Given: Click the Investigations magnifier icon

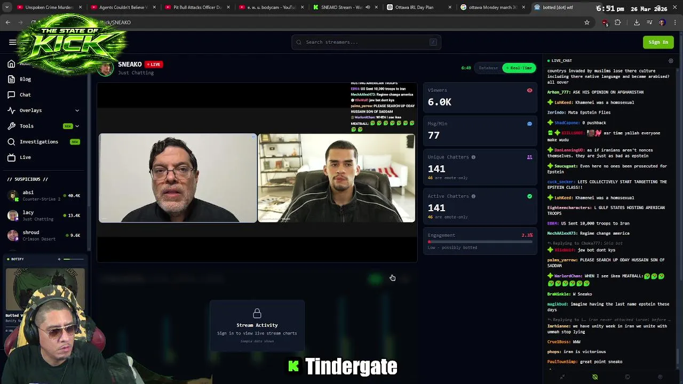Looking at the screenshot, I should (x=11, y=142).
